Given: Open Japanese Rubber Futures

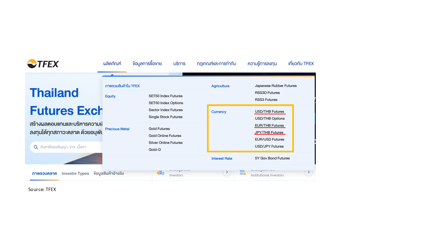Looking at the screenshot, I should pyautogui.click(x=276, y=86).
